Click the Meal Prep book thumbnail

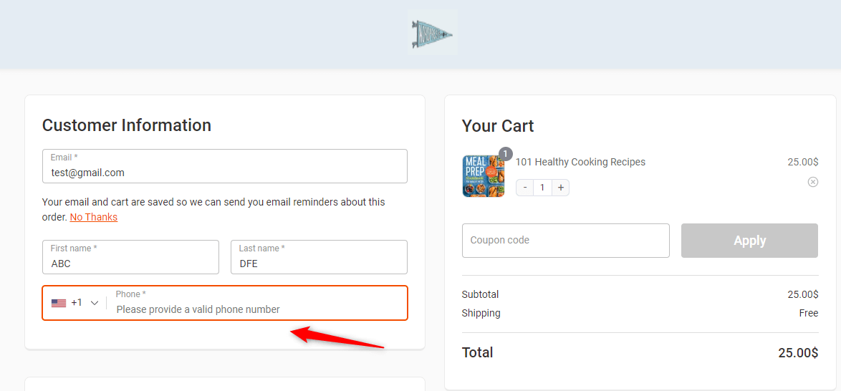(484, 176)
